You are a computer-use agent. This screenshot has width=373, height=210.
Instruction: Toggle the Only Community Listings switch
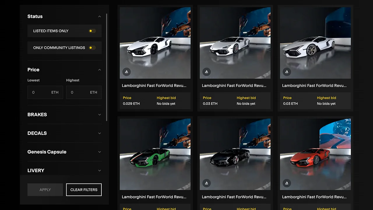(x=92, y=48)
